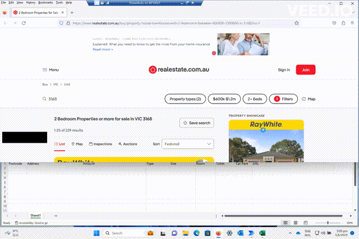Open the site Menu hamburger
The height and width of the screenshot is (239, 359).
pos(50,70)
